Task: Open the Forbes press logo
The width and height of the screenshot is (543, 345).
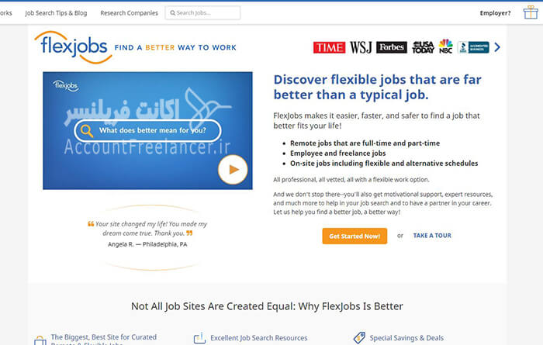Action: [392, 47]
